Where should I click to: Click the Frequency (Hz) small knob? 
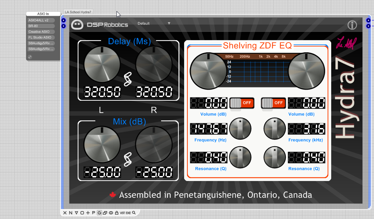pos(240,129)
